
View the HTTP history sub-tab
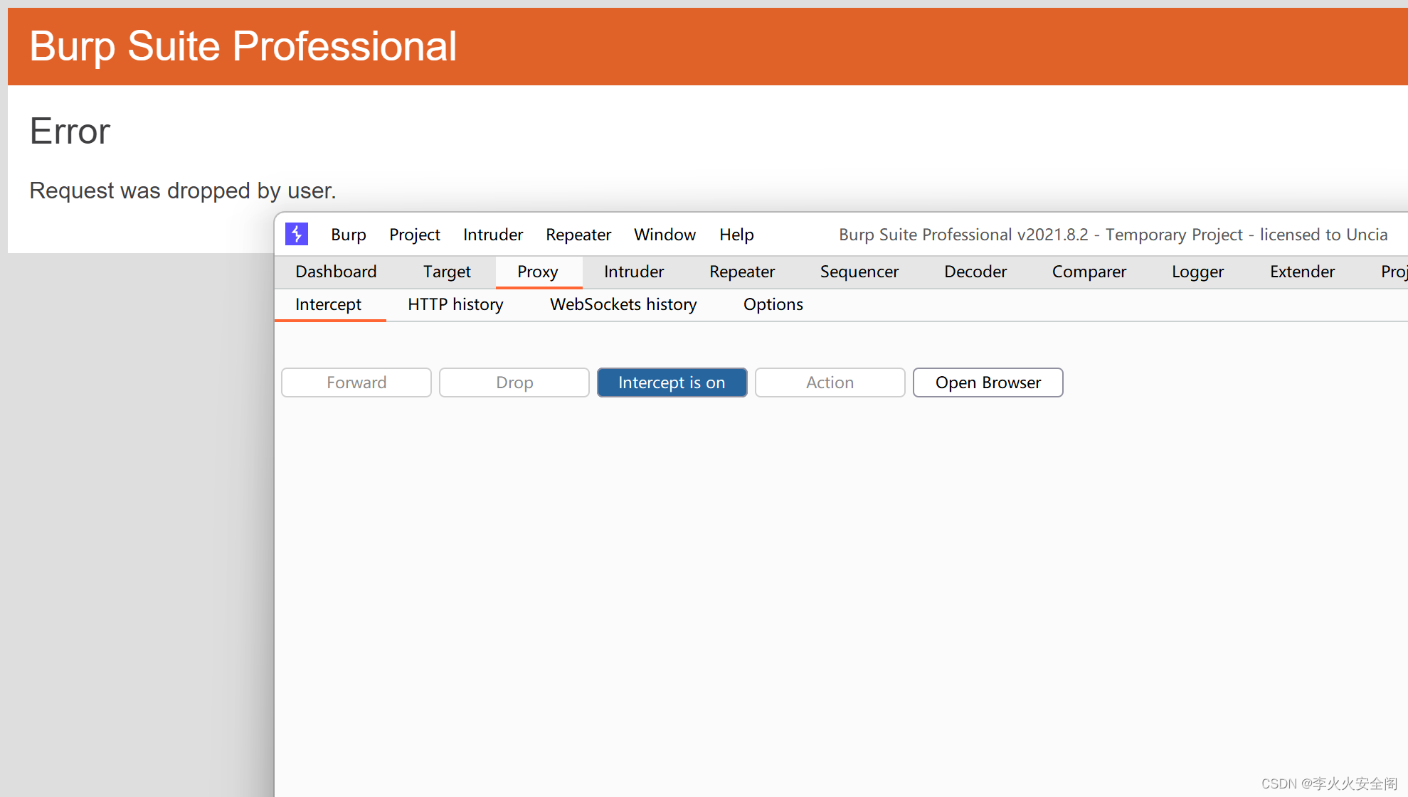coord(455,304)
